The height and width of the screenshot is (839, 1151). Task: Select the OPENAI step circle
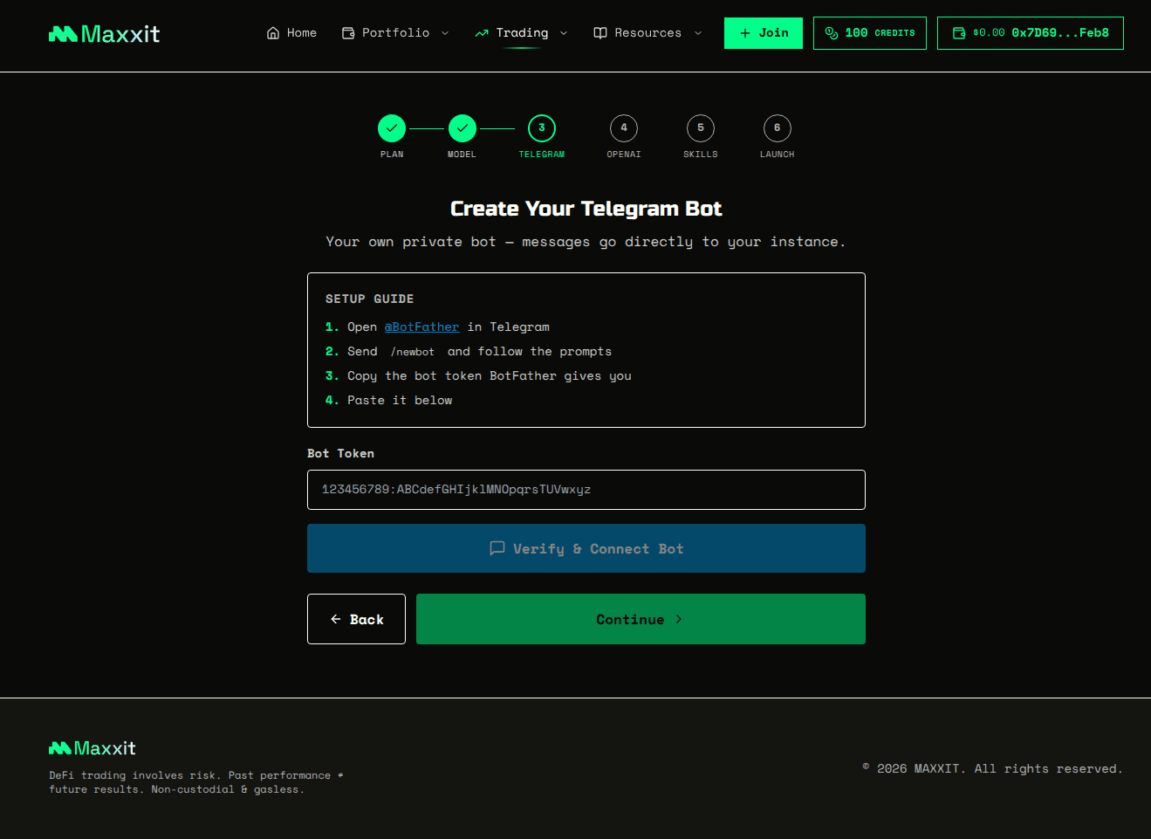623,127
